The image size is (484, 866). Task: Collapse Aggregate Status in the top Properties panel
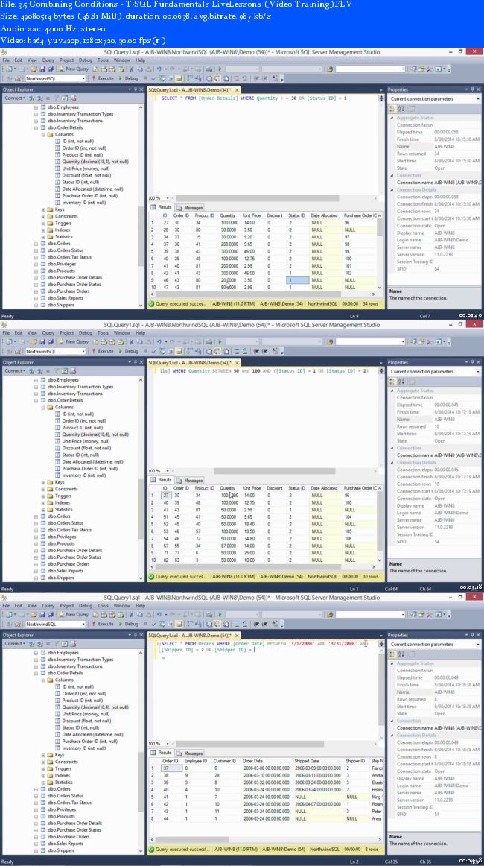pyautogui.click(x=392, y=118)
